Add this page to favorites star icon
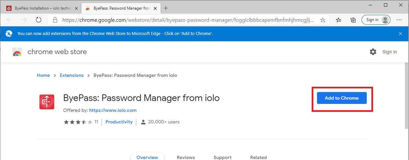The width and height of the screenshot is (409, 160). tap(323, 20)
